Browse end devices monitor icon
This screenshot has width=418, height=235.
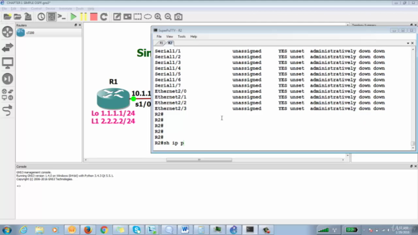click(7, 63)
